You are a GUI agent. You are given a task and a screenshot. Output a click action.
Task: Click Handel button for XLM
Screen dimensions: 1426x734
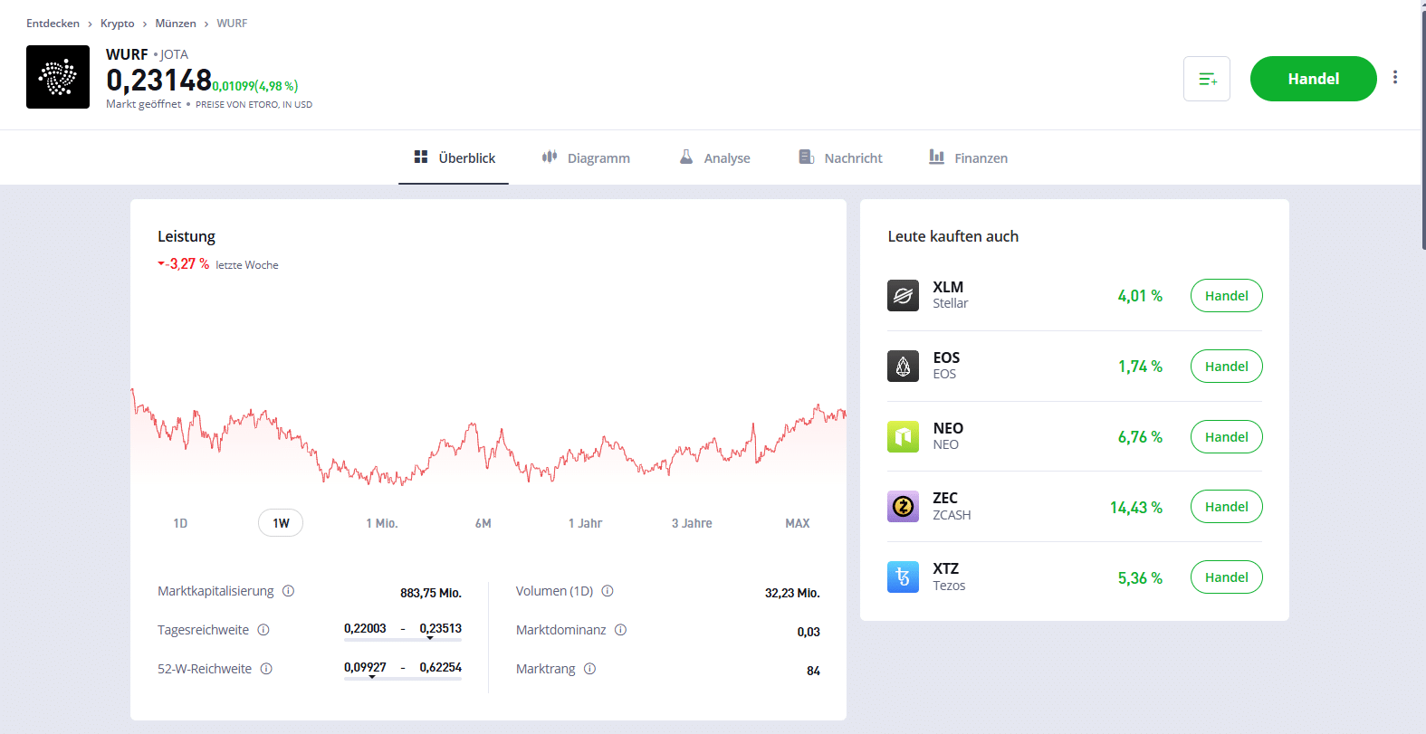click(1226, 295)
